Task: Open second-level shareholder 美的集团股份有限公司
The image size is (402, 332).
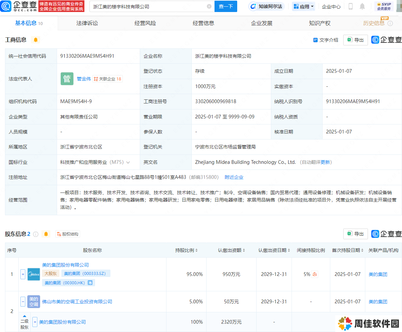Action: point(62,322)
